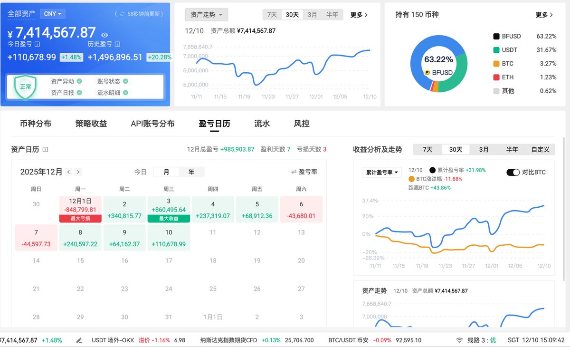The image size is (570, 347).
Task: Click refresh icon beside 58秒钟前更新
Action: coord(123,14)
